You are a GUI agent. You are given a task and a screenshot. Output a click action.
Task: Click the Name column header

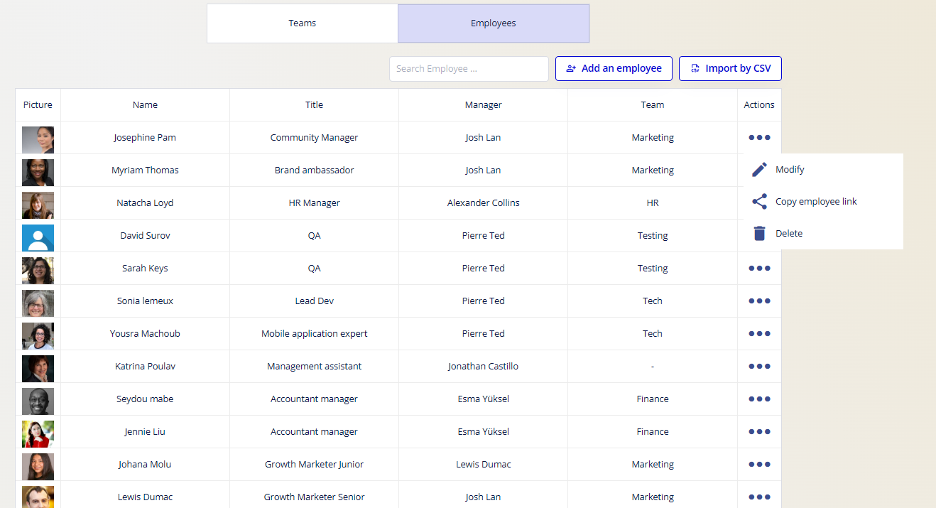point(145,105)
